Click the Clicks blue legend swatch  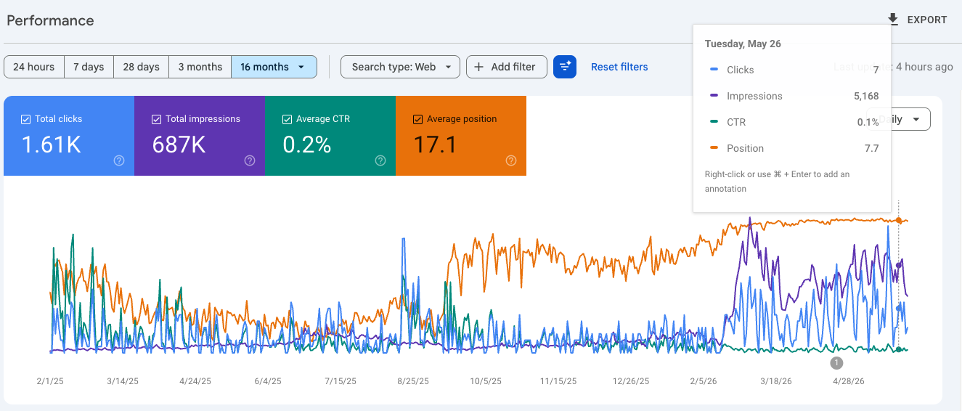point(714,70)
